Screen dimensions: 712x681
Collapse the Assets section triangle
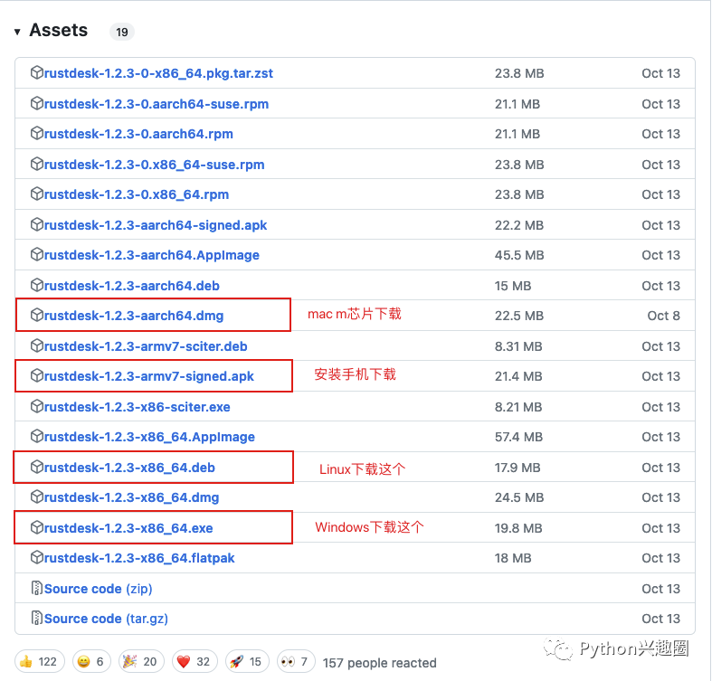(17, 32)
